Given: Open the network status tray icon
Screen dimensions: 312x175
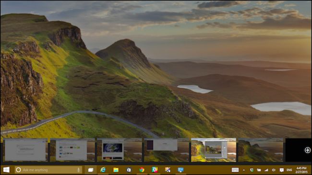Looking at the screenshot, I should (x=266, y=170).
